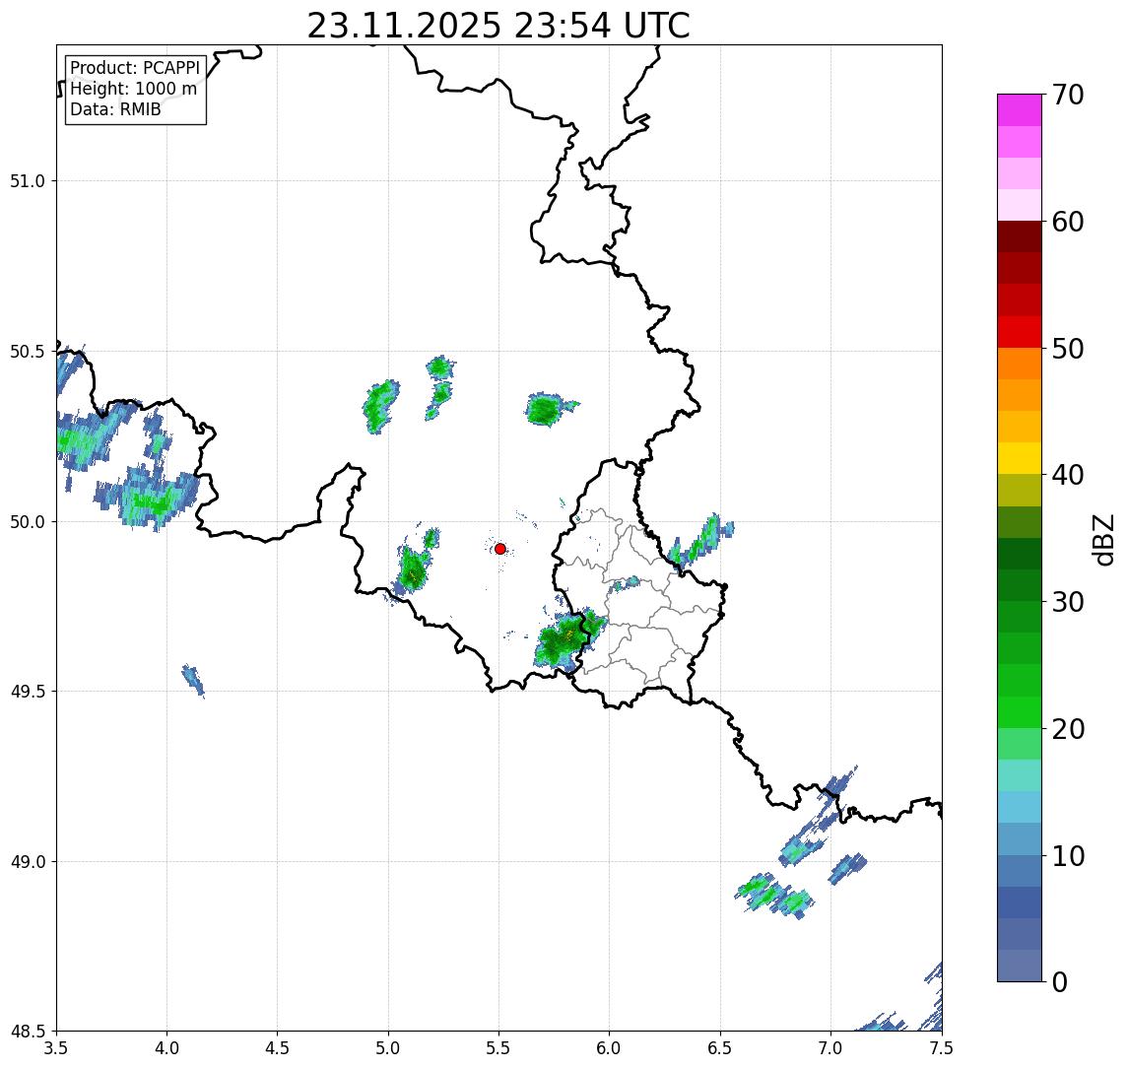Click the colorbar tick label 50
Screen dimensions: 1128x1068
(1068, 349)
